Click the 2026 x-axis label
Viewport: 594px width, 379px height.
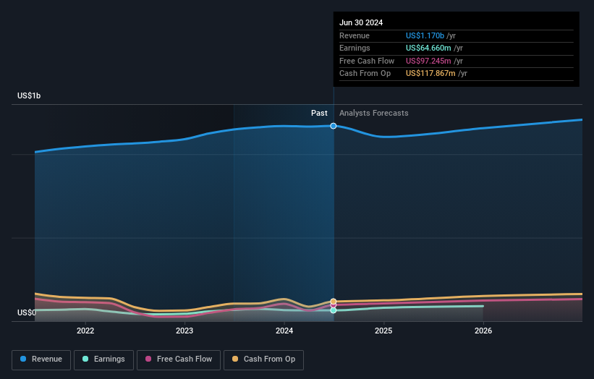point(483,331)
